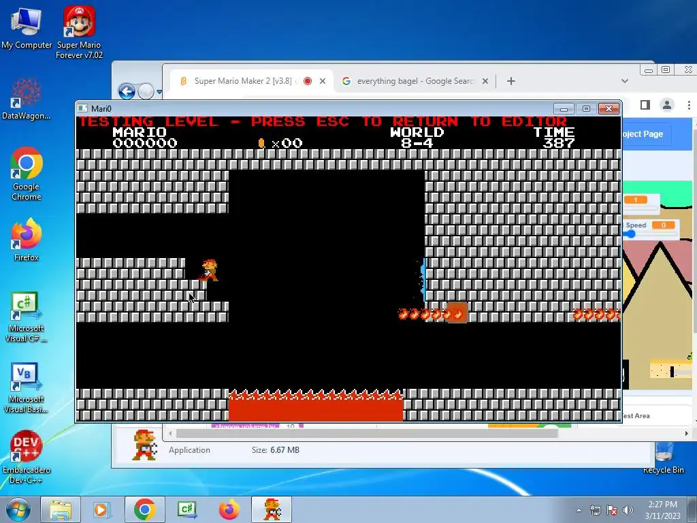Click the Project Page button in Chrome
Screen dimensions: 697x523
(x=643, y=134)
